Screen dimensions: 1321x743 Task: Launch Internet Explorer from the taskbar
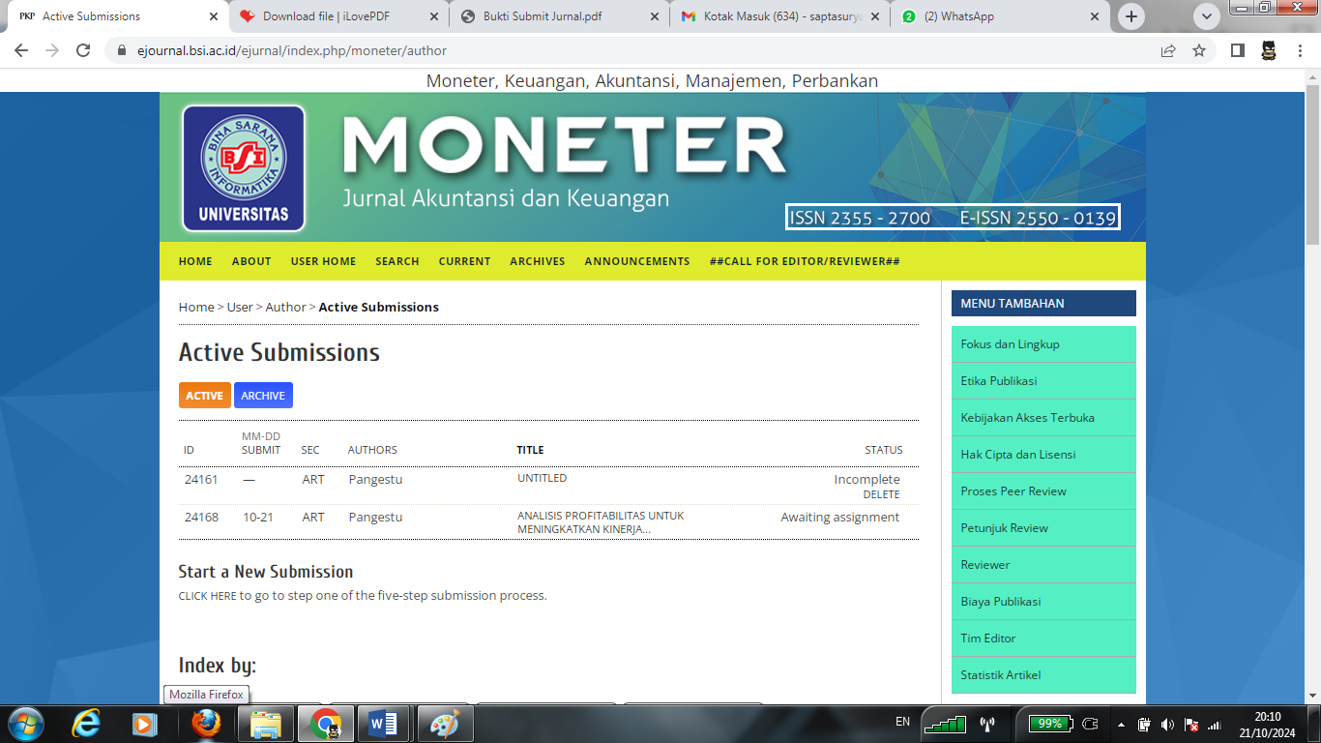pyautogui.click(x=86, y=724)
